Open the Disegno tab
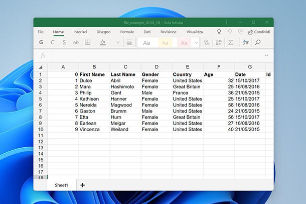This screenshot has height=204, width=306. (103, 32)
